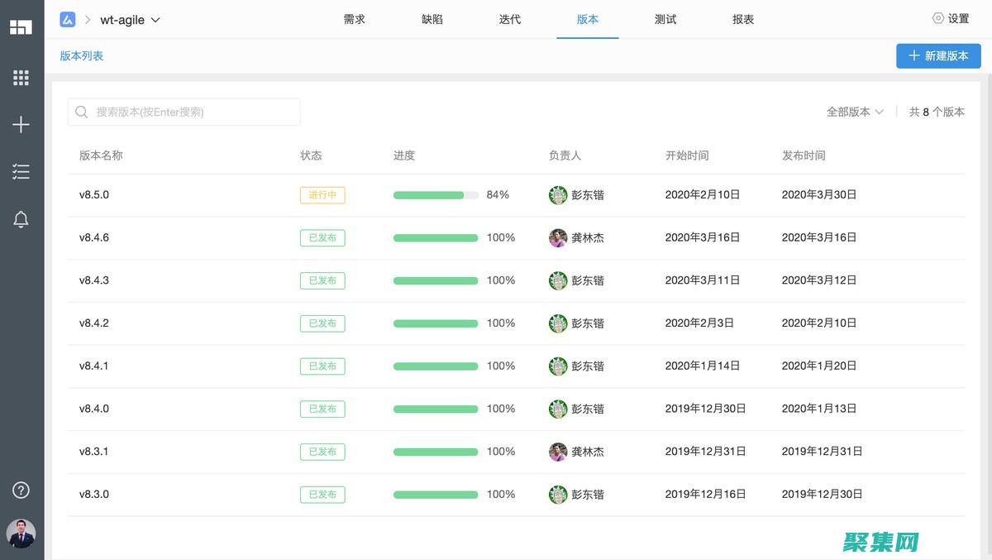The width and height of the screenshot is (992, 560).
Task: Open the user profile avatar in sidebar
Action: pyautogui.click(x=21, y=534)
